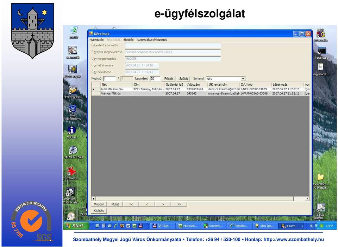
Task: Launch the Parancssor command prompt icon
Action: coord(322,53)
